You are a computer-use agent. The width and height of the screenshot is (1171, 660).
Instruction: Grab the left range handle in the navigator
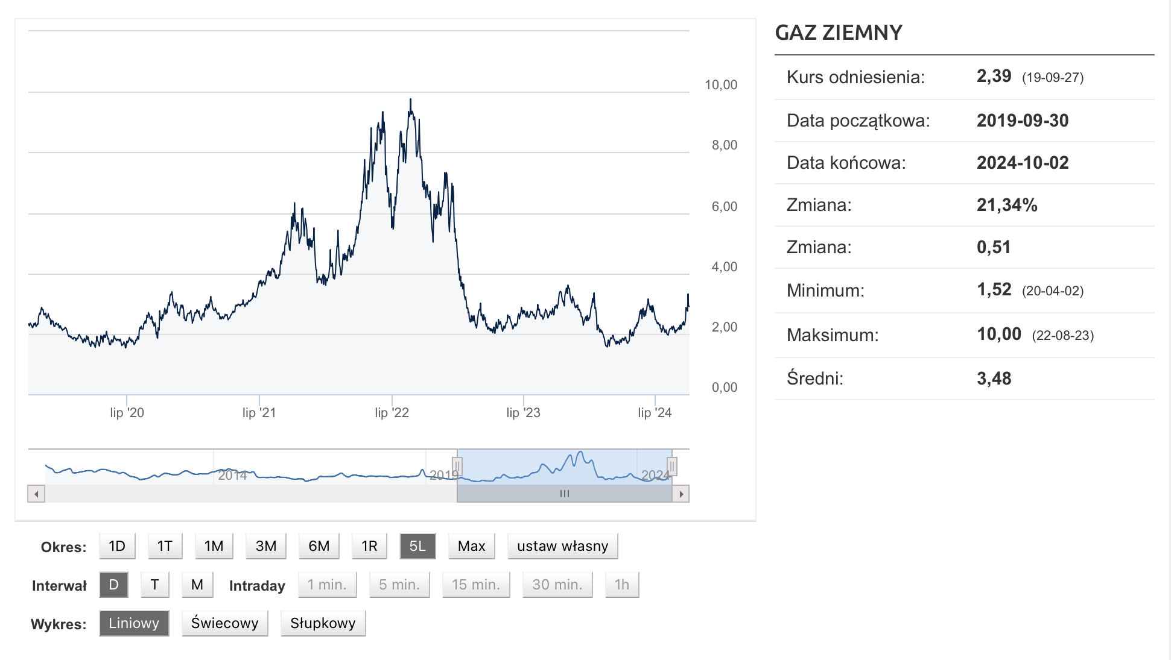point(457,467)
